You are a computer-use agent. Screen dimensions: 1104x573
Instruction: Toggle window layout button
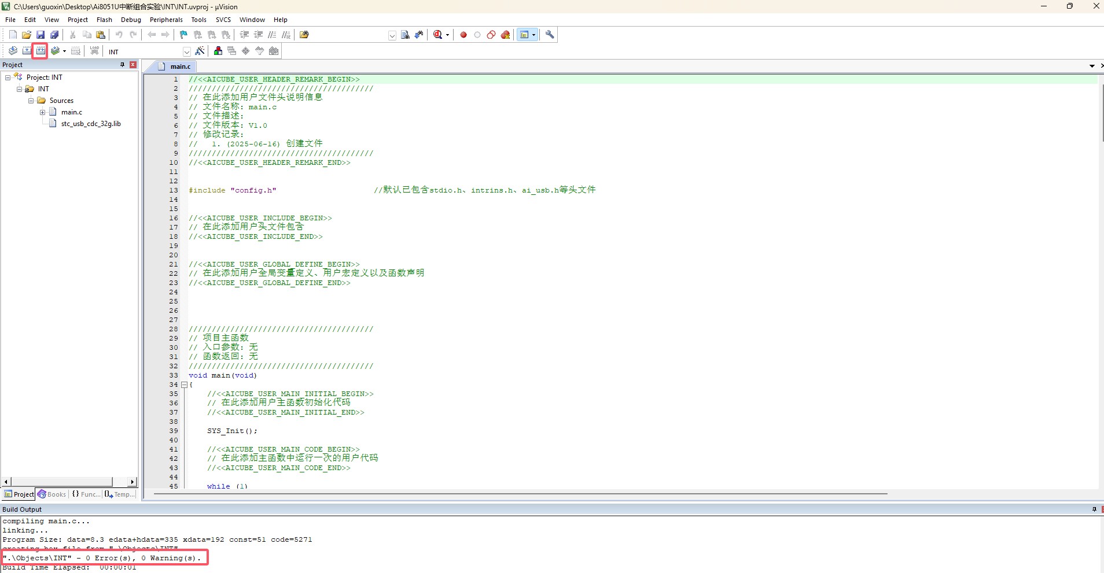pyautogui.click(x=524, y=35)
